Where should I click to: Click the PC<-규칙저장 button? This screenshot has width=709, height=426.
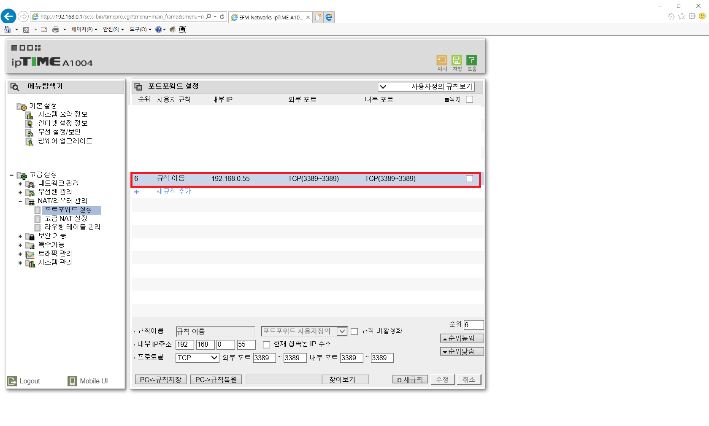[160, 380]
